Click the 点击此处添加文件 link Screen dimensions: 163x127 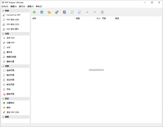coord(96,70)
